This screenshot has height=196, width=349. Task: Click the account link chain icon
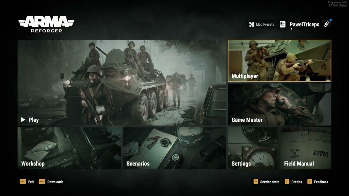(326, 24)
